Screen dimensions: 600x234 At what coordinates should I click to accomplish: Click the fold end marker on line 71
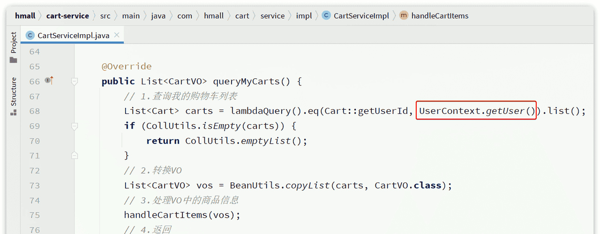coord(74,155)
